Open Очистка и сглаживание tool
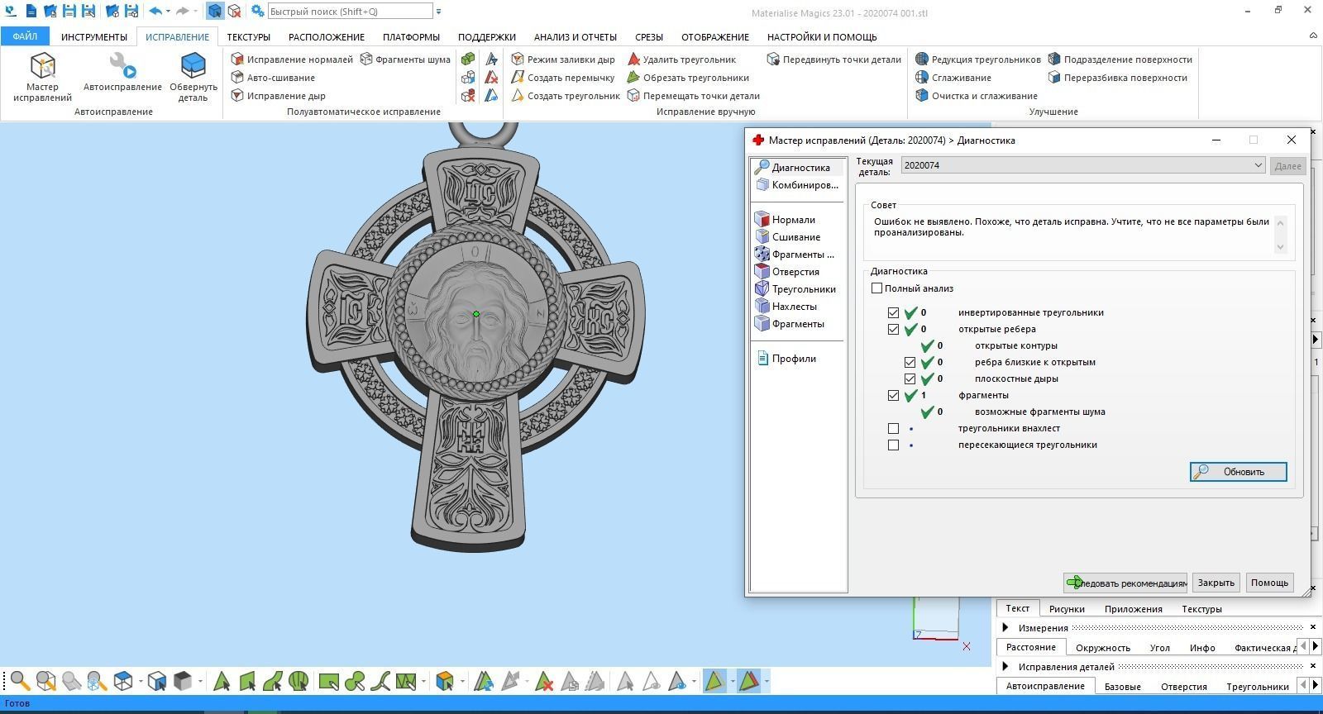 click(977, 96)
